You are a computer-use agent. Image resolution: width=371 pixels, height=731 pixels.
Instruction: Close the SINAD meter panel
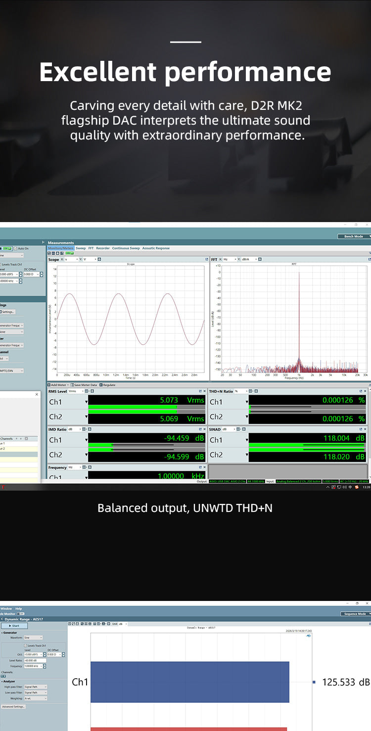pos(366,429)
